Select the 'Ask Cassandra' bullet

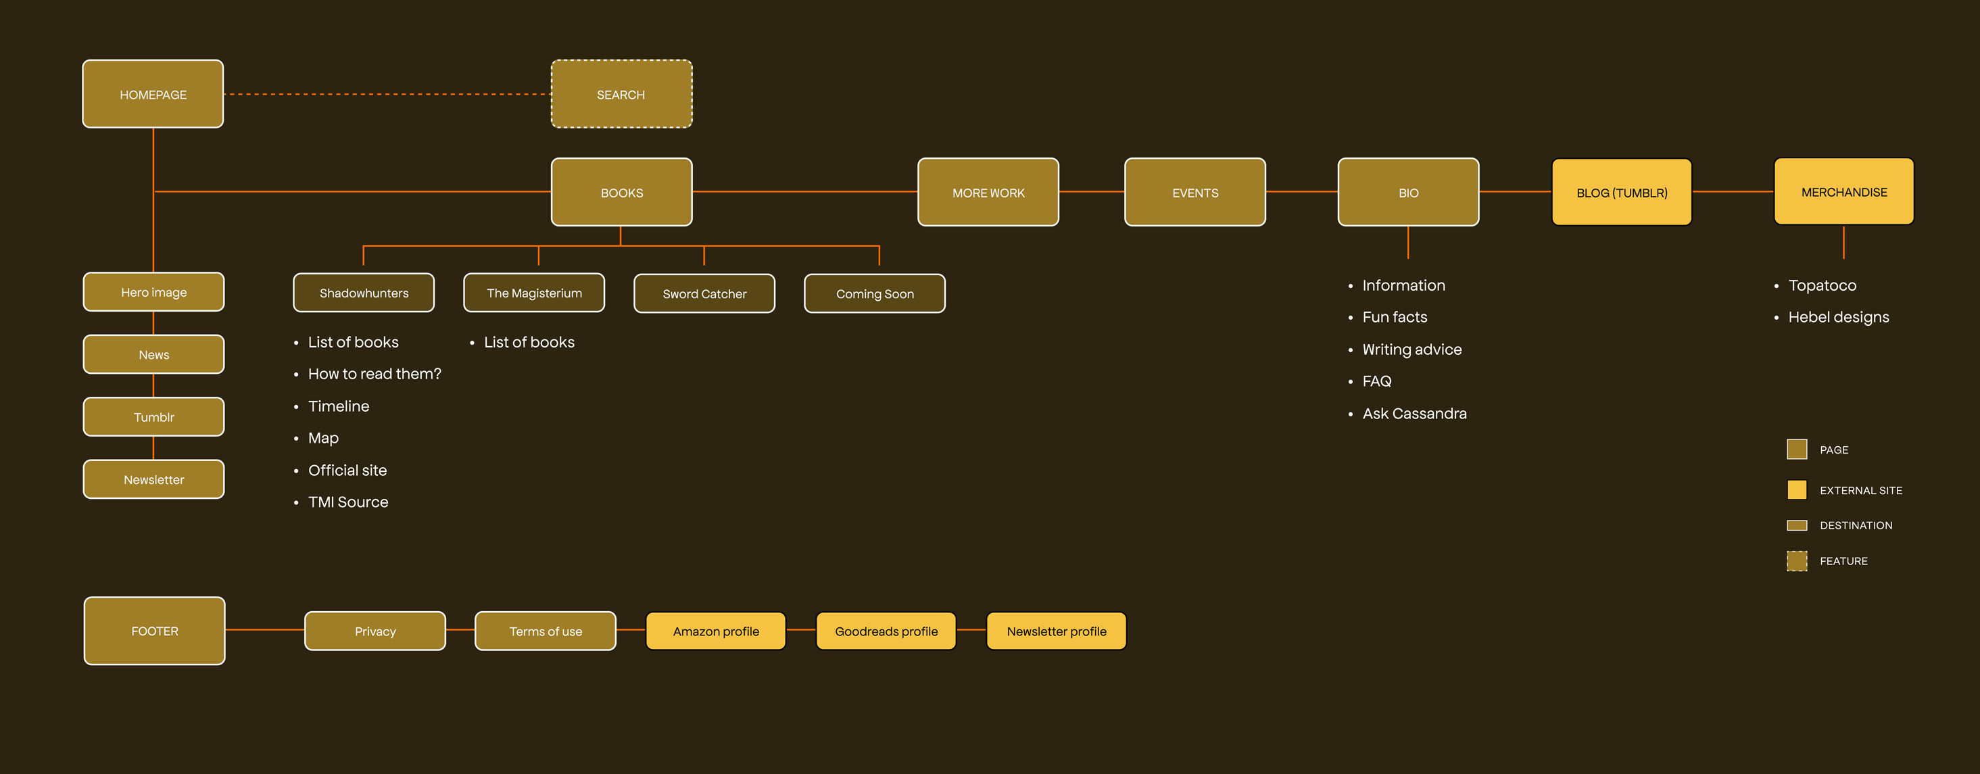click(1414, 414)
